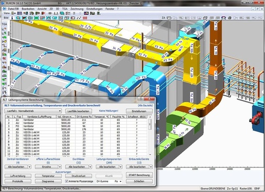Viewport: 265px width, 192px height.
Task: Click the last small grid icon in Verw toolbar
Action: (x=98, y=13)
